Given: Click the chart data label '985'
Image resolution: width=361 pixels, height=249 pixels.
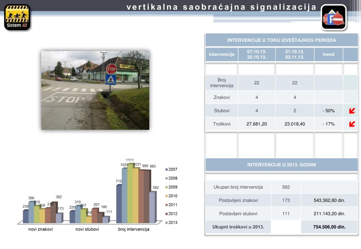Looking at the screenshot, I should [x=153, y=166].
